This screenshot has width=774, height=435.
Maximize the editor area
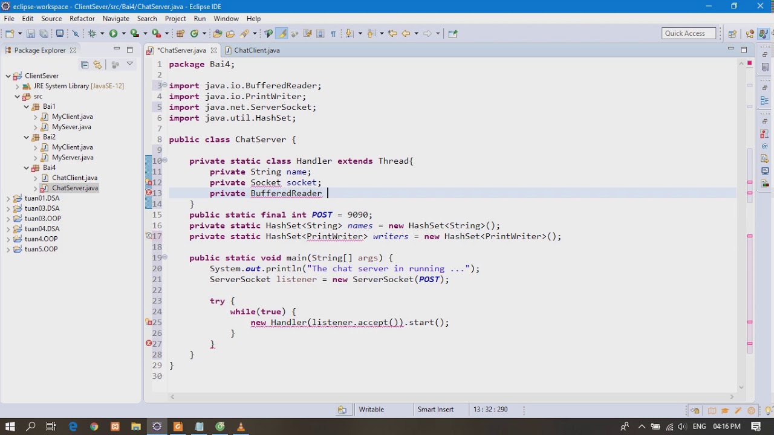click(x=744, y=50)
